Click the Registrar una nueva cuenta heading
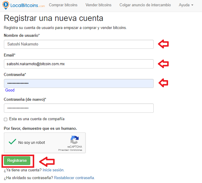Viewport: 202px width, 183px height. [x=54, y=18]
